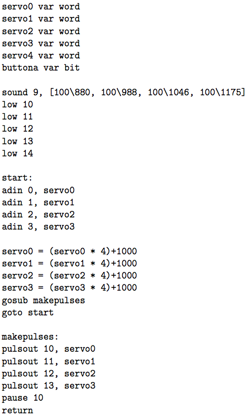
Task: Click the 'low 14' statement
Action: point(17,153)
